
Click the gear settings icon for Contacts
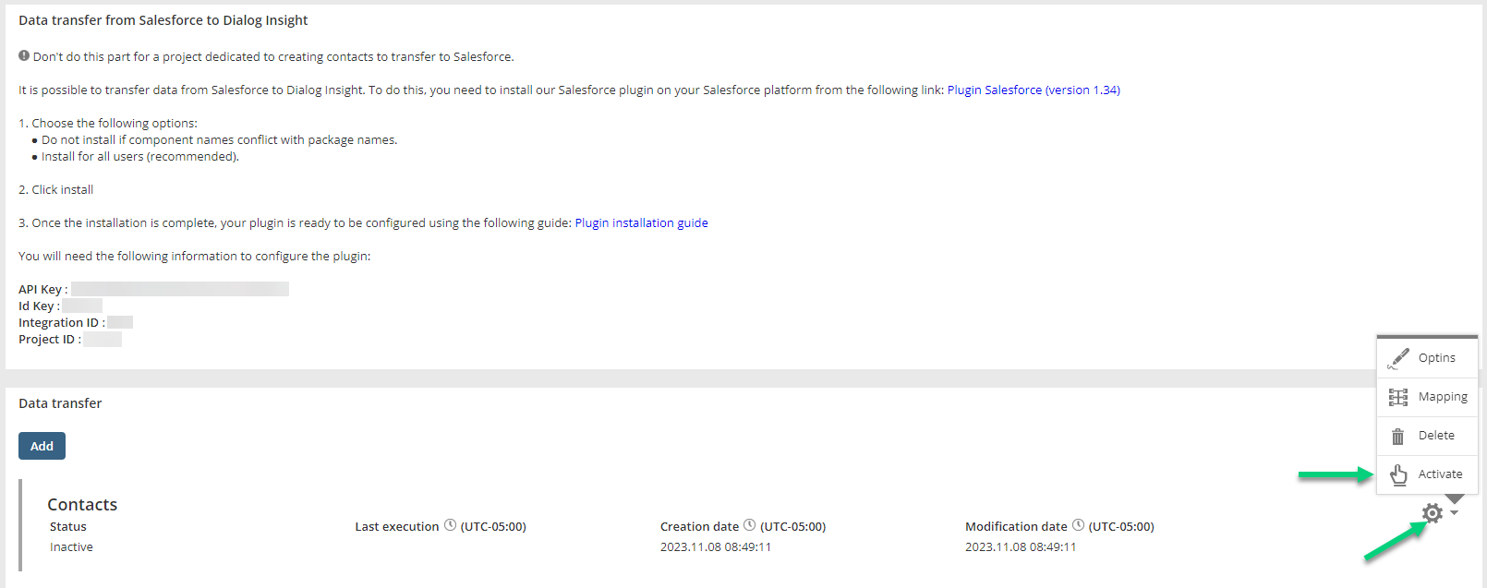click(x=1432, y=513)
